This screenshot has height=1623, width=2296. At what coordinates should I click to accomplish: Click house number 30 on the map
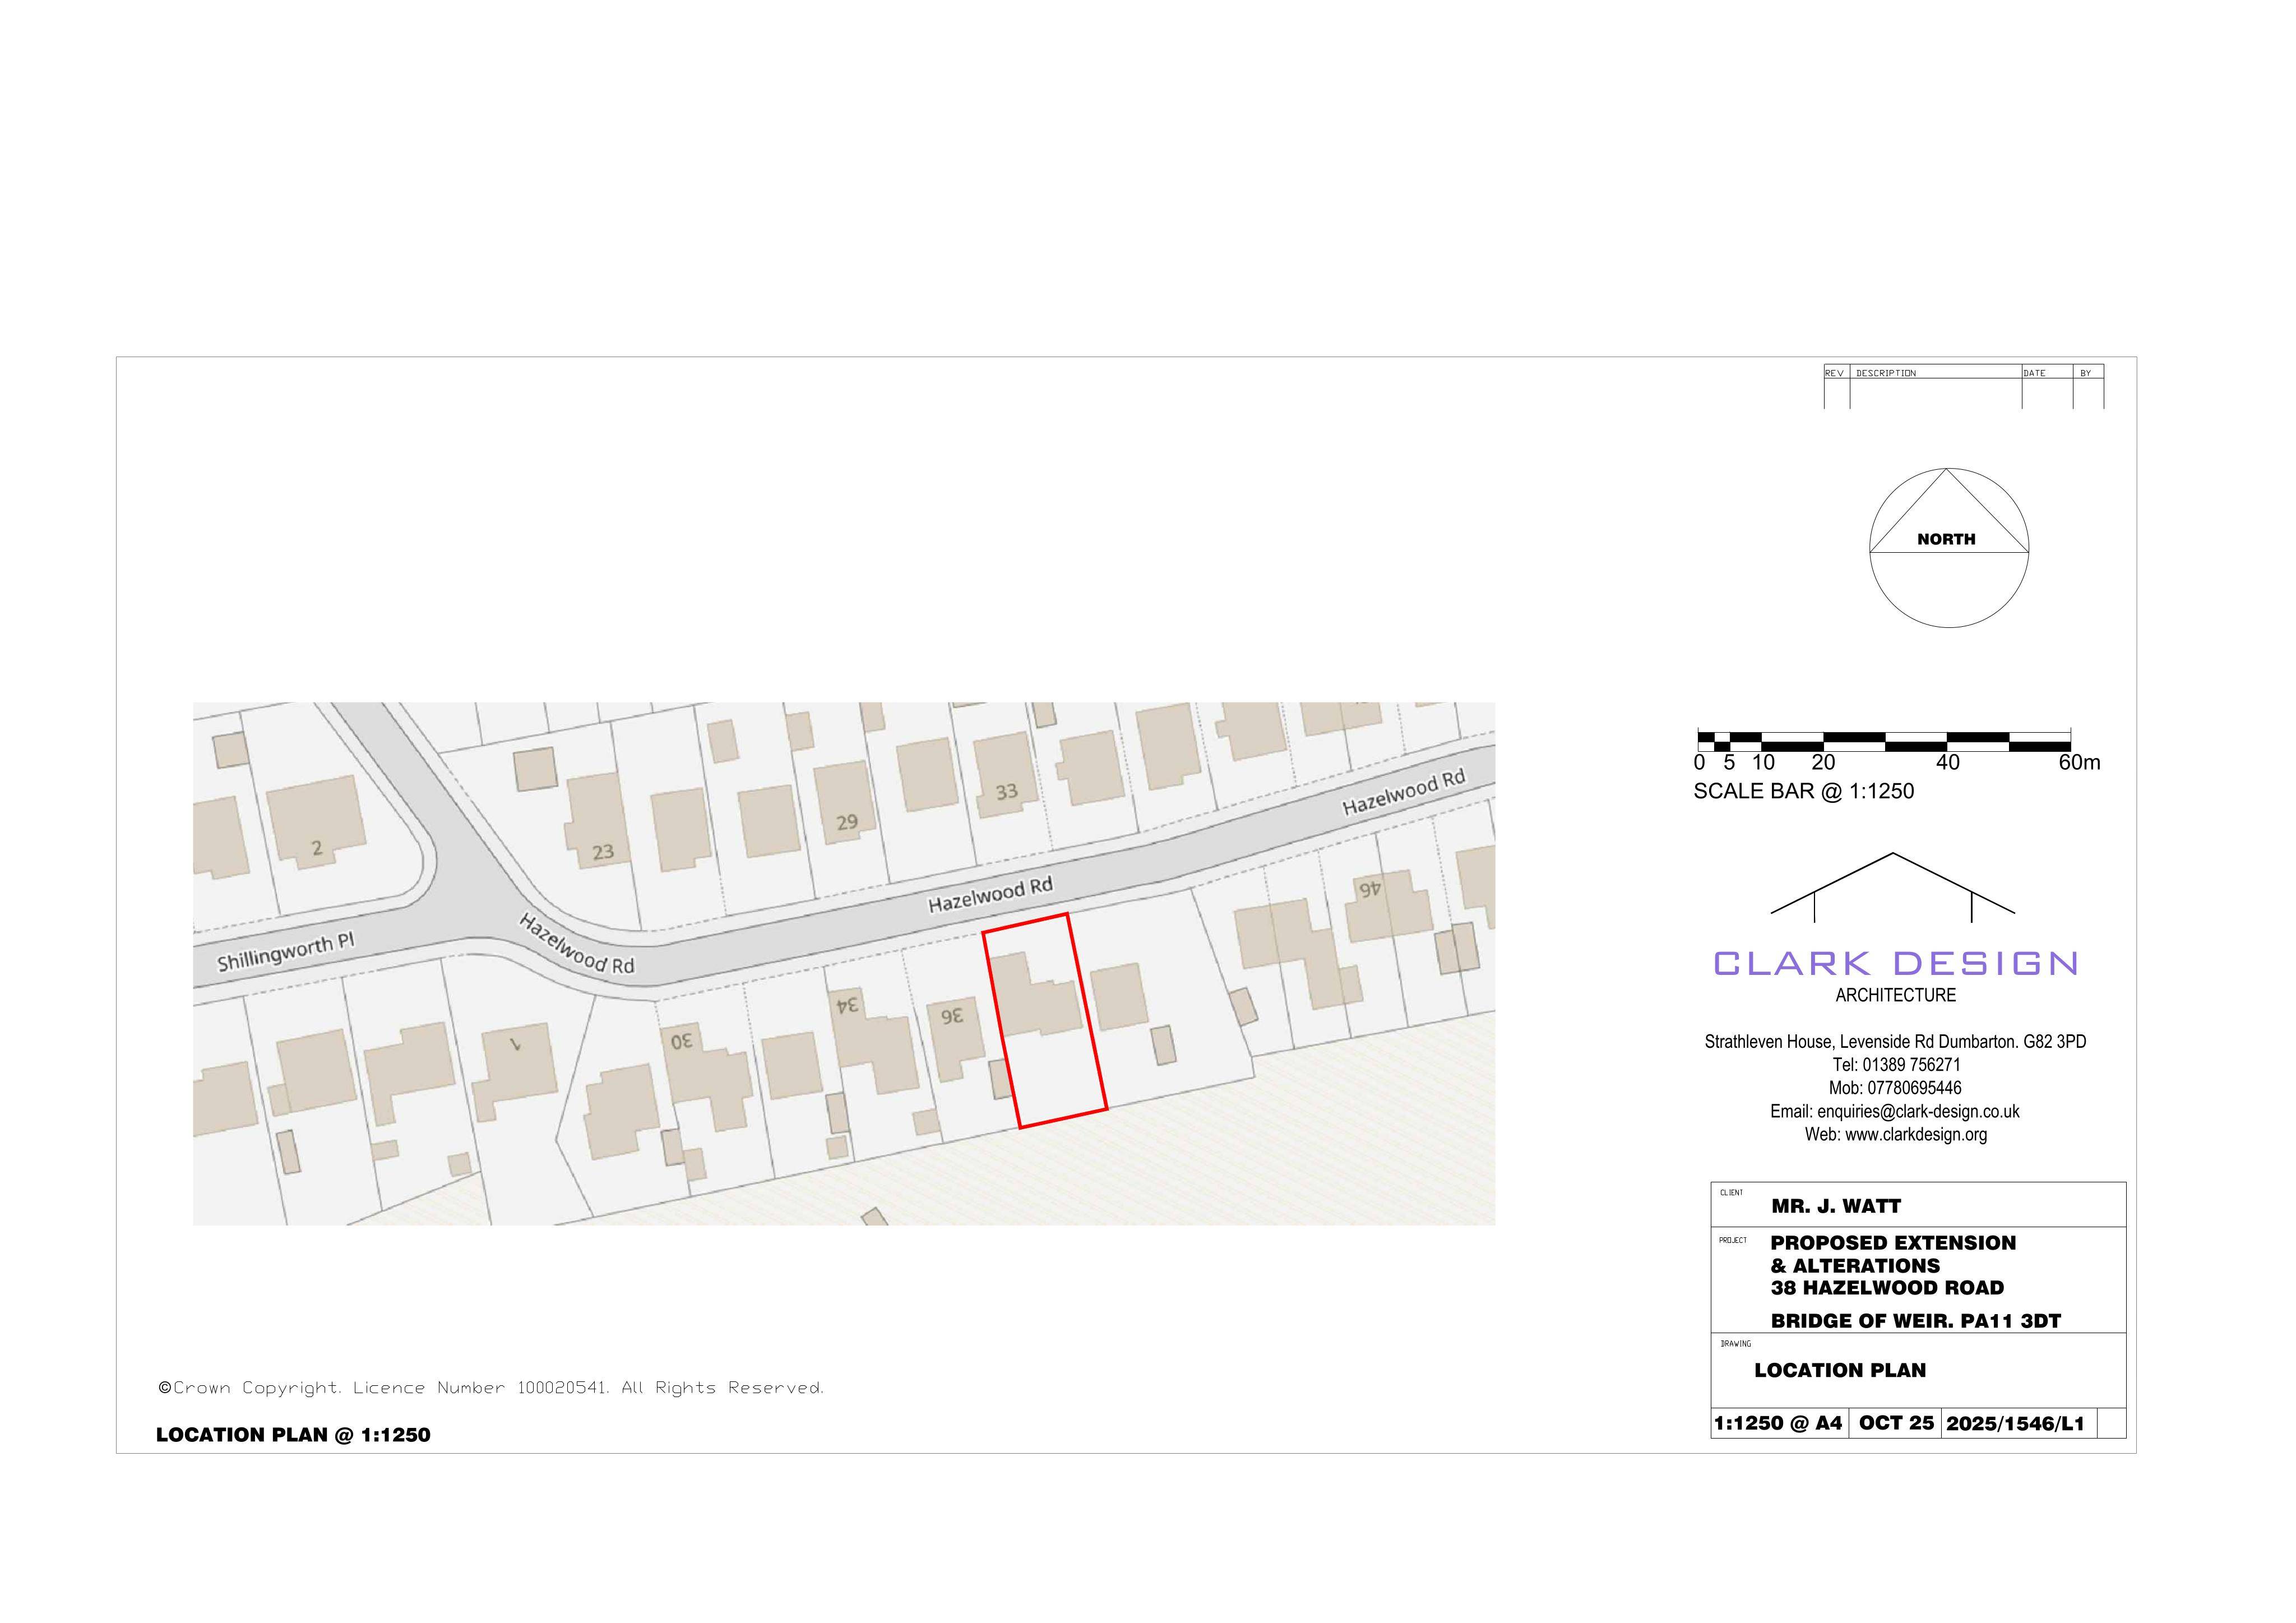(x=681, y=1042)
